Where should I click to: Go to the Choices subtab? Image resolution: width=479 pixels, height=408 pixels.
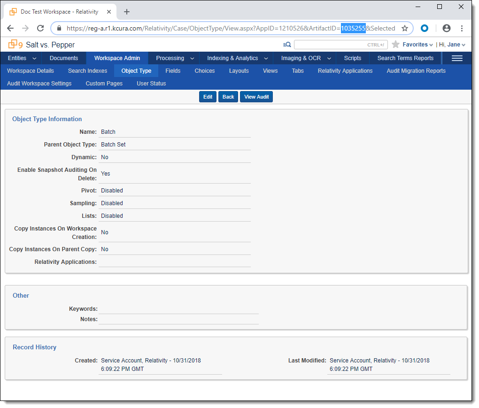(x=205, y=71)
